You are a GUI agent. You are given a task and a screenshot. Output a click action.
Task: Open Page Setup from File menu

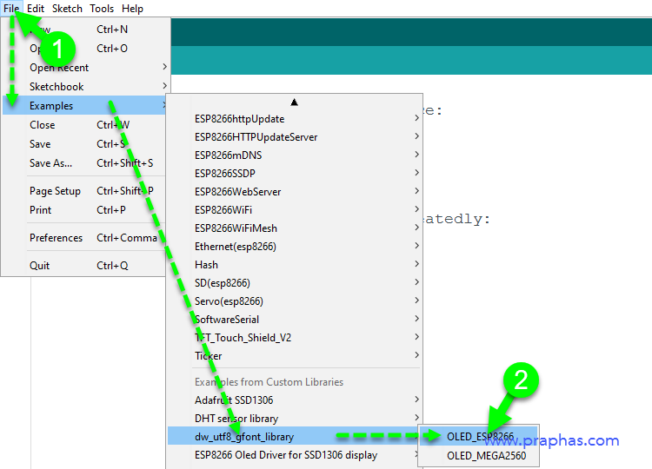coord(86,191)
